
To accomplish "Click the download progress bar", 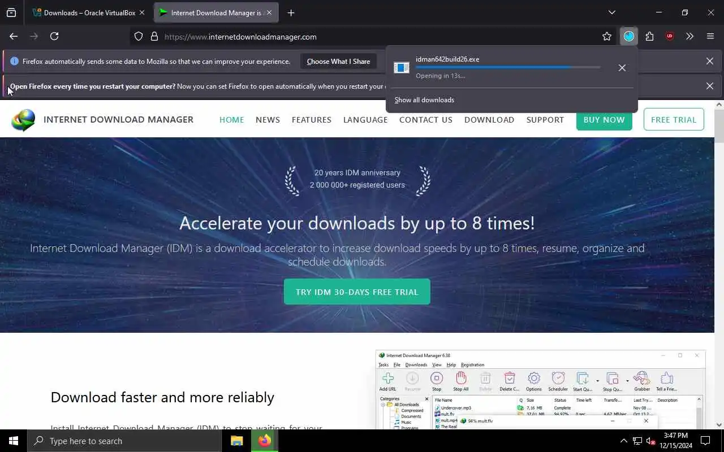I will [x=508, y=67].
